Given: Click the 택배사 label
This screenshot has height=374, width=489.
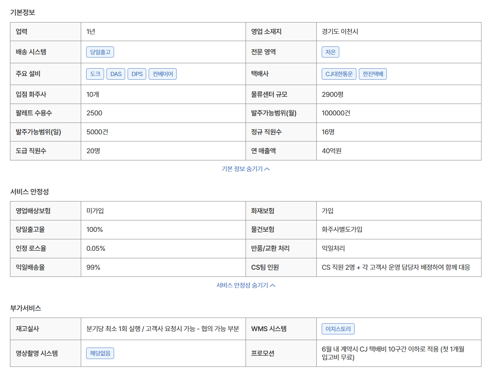Looking at the screenshot, I should [260, 74].
